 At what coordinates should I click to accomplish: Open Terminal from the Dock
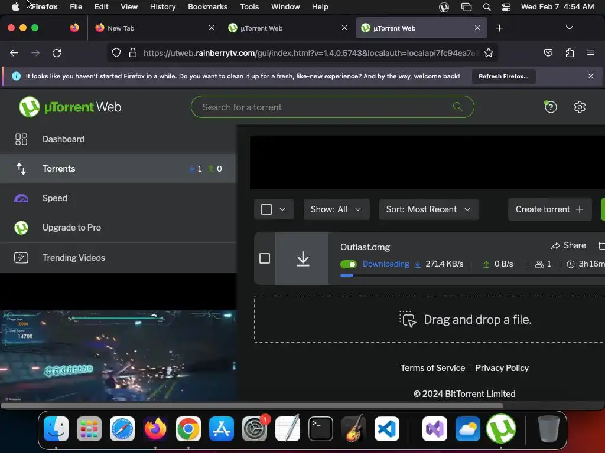point(321,428)
